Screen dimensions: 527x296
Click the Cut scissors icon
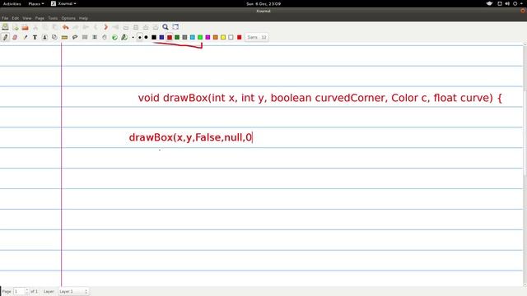(x=35, y=27)
